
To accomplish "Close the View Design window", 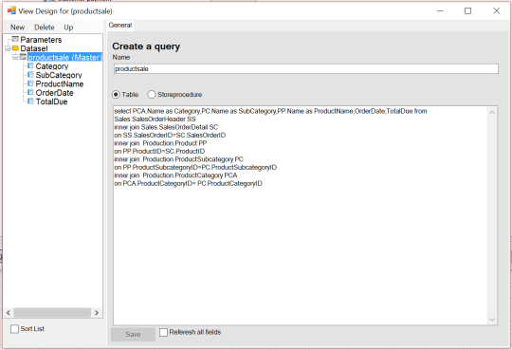I will 496,10.
